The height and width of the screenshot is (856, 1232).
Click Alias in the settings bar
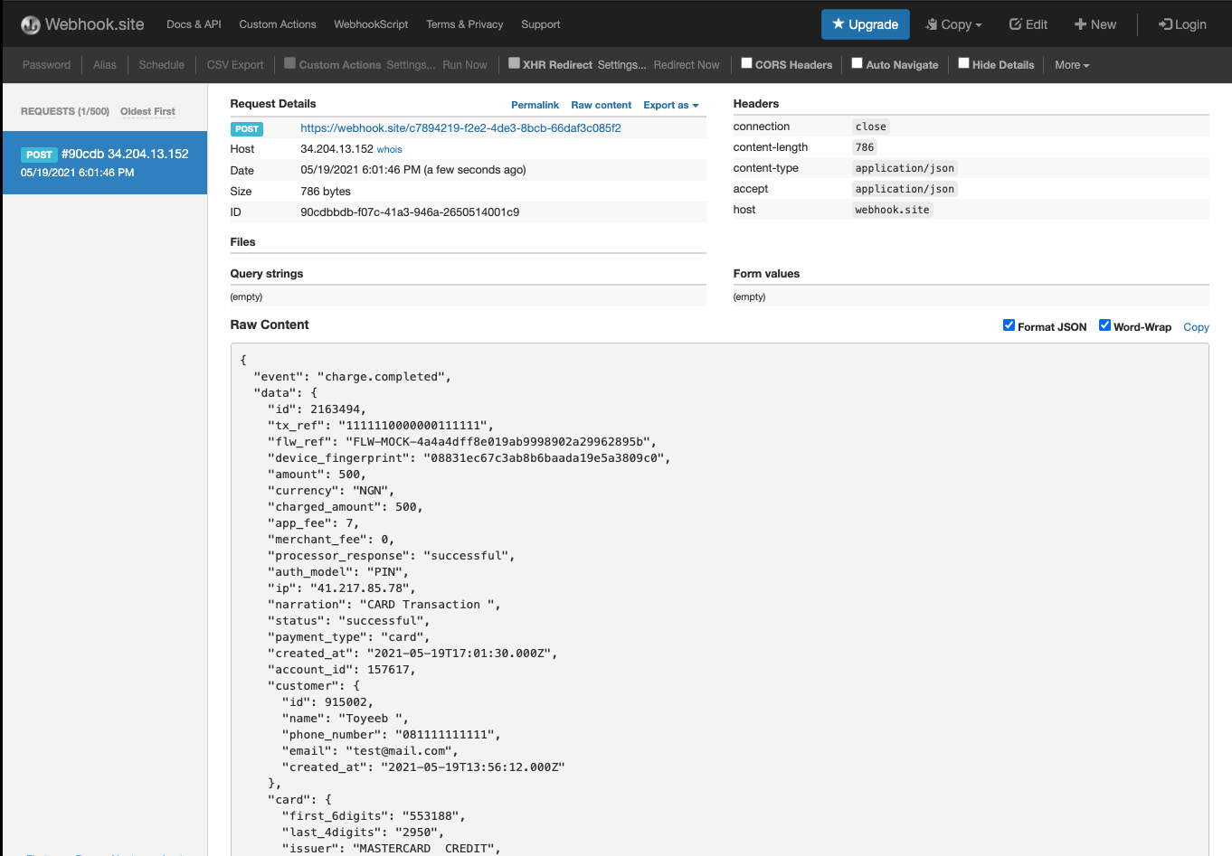(105, 65)
